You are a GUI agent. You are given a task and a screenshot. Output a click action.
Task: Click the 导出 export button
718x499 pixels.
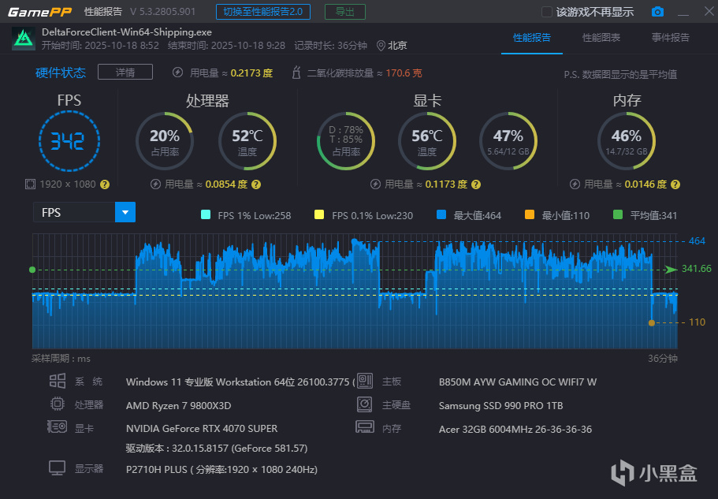click(344, 12)
